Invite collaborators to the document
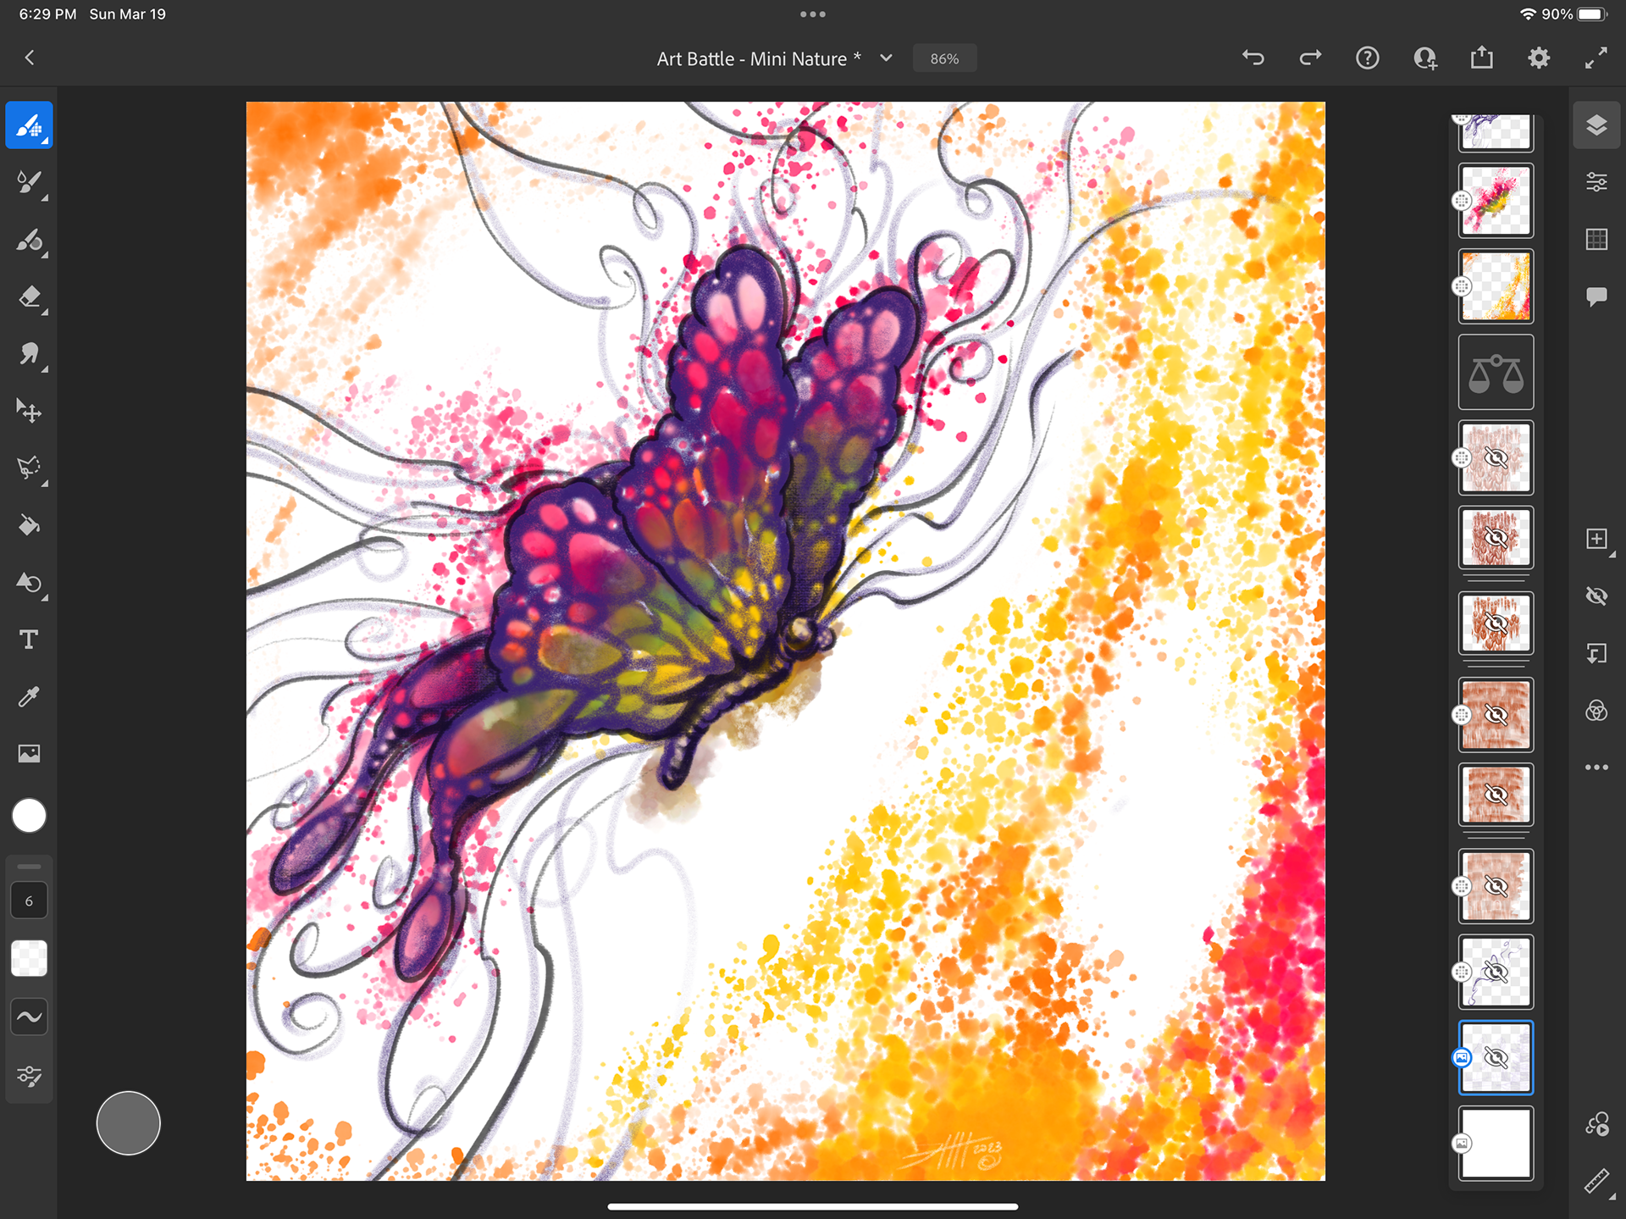 [1424, 58]
